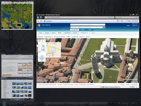This screenshot has width=141, height=106.
Task: Switch map to 2D mode
Action: 40,41
